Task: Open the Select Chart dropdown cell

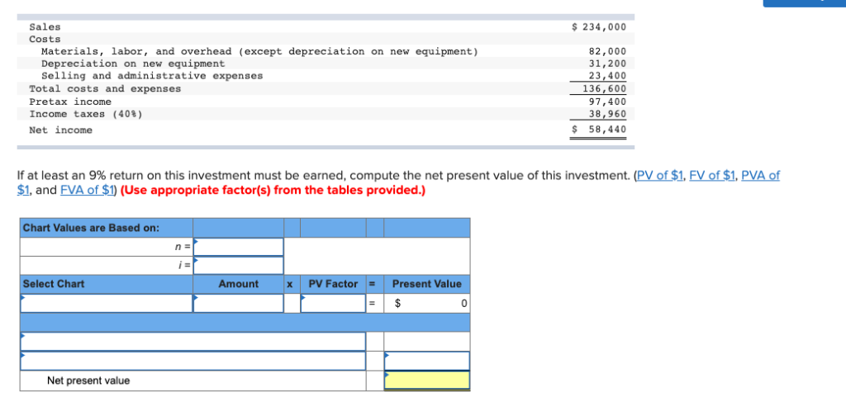Action: click(x=107, y=303)
